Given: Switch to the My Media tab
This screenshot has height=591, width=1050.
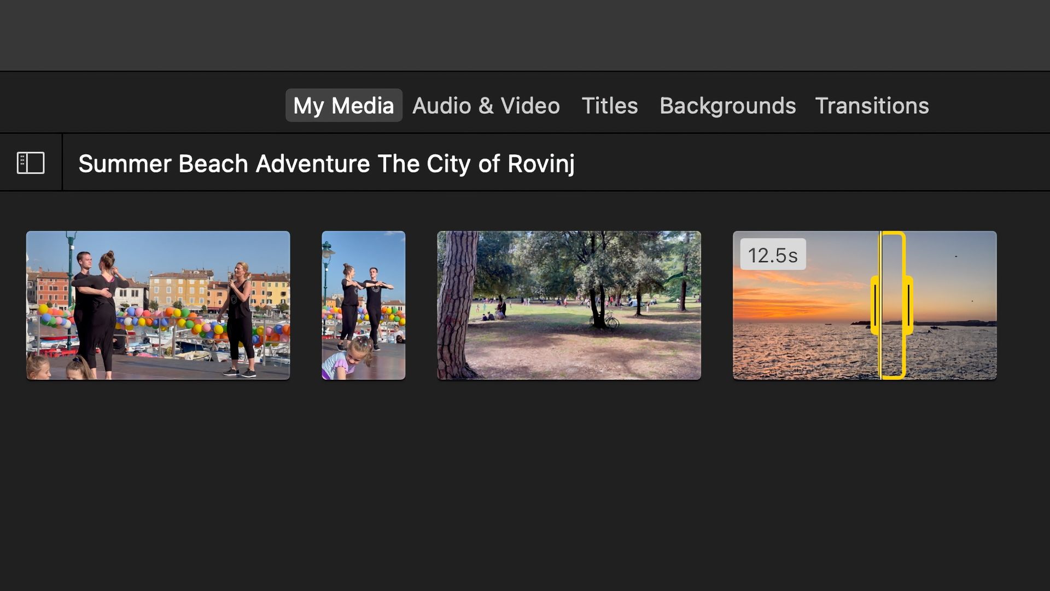Looking at the screenshot, I should coord(343,105).
